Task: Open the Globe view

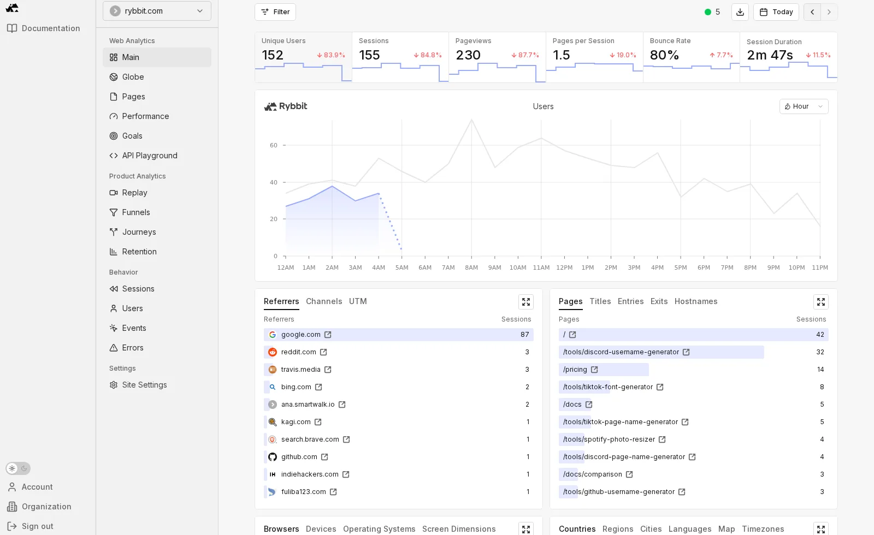Action: pos(157,77)
